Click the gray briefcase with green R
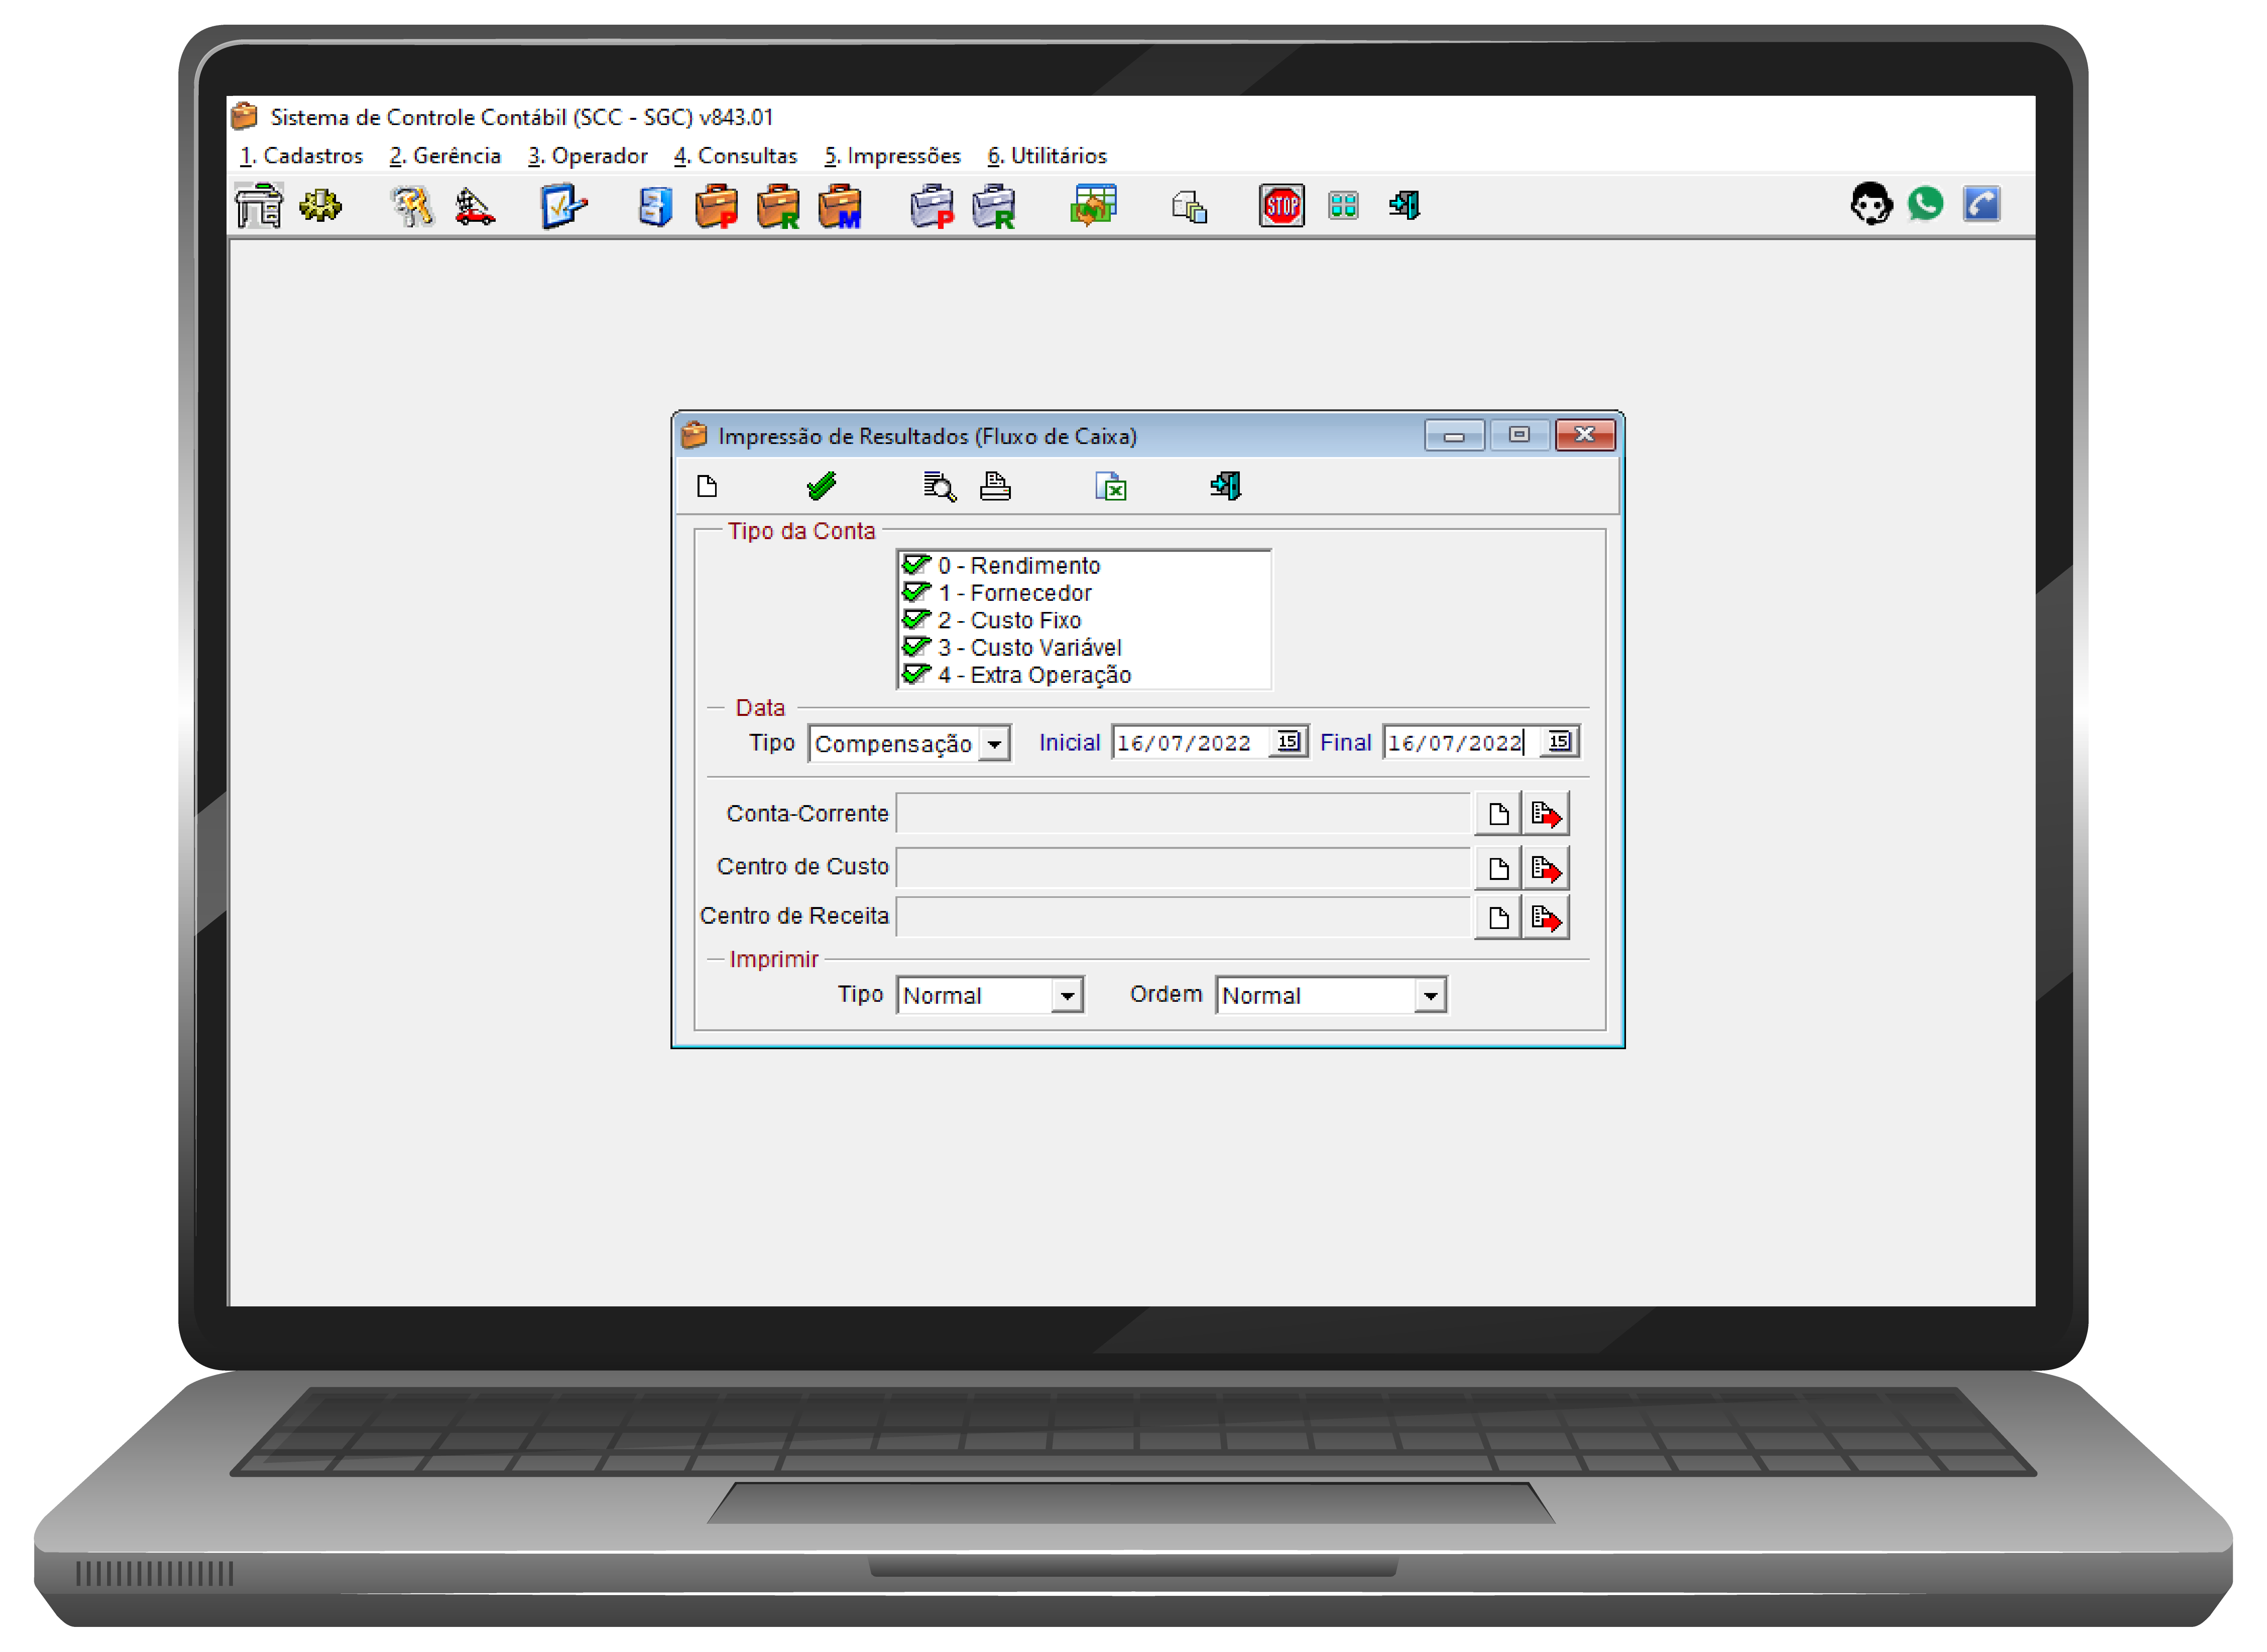This screenshot has height=1652, width=2267. click(x=994, y=206)
